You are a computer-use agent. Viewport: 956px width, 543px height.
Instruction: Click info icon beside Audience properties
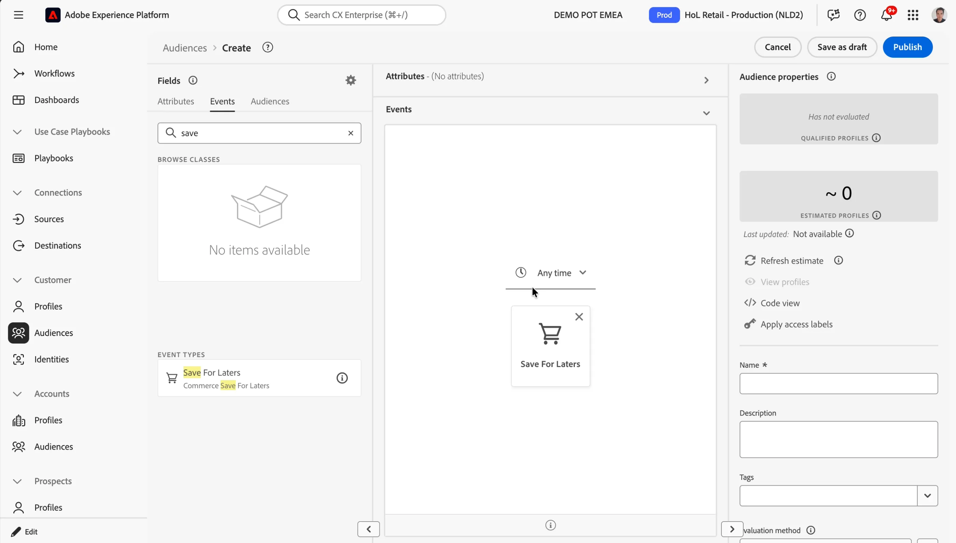[x=831, y=76]
